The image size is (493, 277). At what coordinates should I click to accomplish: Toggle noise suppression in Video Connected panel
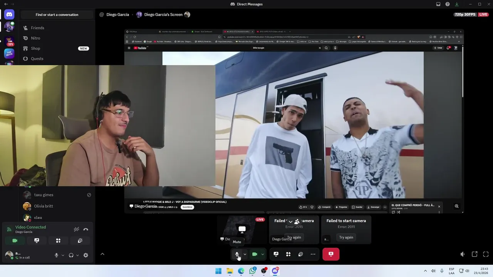(76, 229)
